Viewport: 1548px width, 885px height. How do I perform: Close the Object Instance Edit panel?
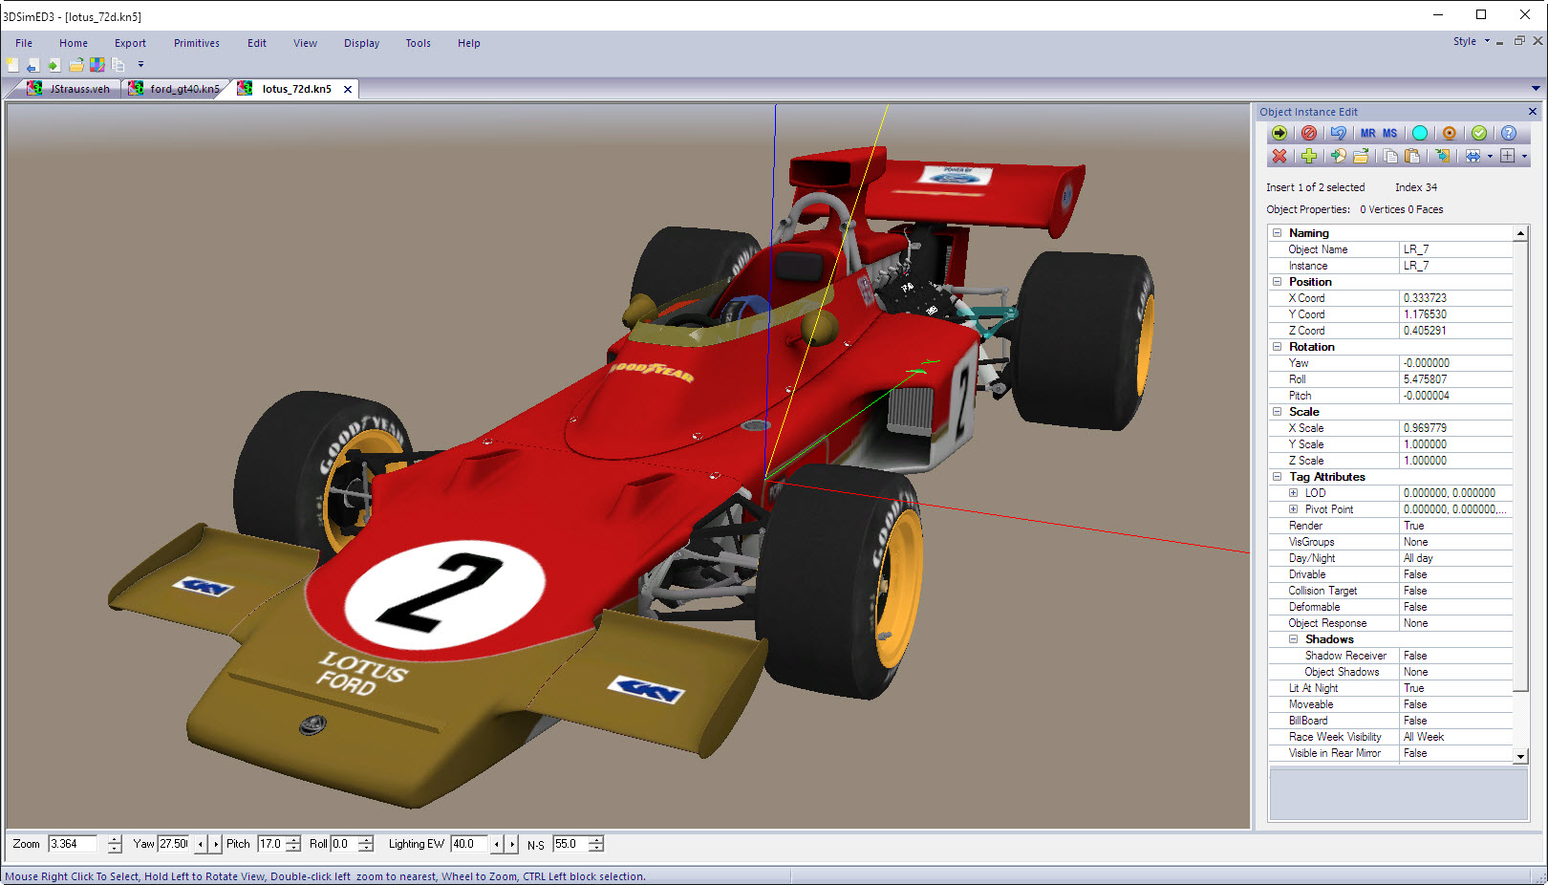tap(1533, 112)
